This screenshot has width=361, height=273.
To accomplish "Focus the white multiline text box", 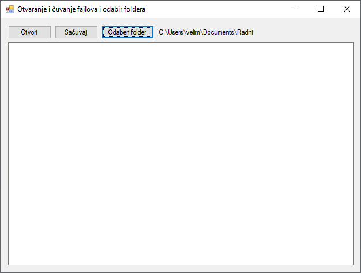I will [180, 154].
